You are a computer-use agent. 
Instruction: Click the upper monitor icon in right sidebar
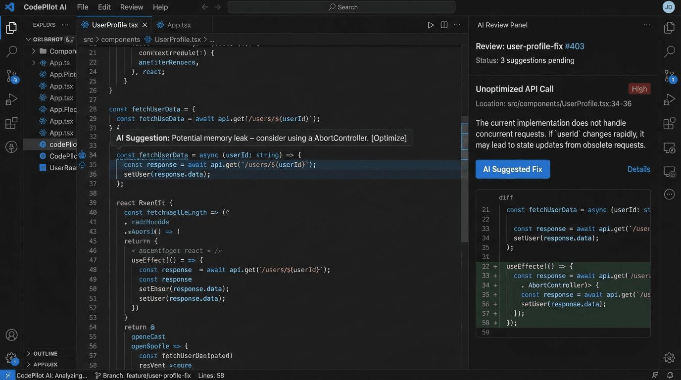[x=669, y=147]
